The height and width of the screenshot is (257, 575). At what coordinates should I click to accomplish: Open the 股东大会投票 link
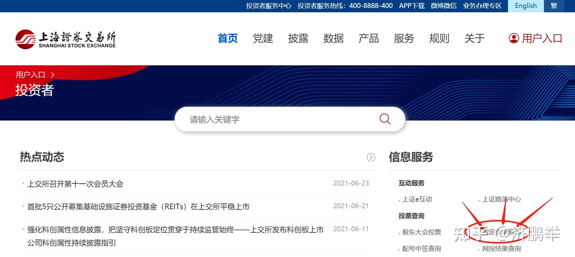tap(422, 231)
